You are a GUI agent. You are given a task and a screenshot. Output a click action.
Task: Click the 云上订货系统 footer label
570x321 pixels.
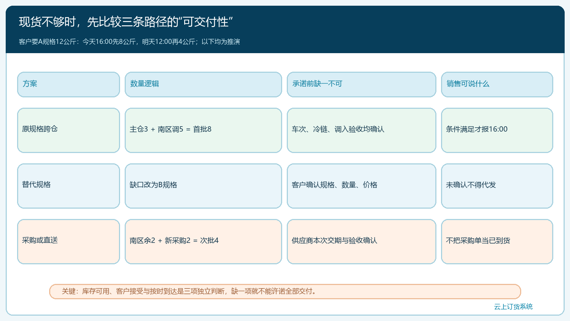tap(513, 307)
